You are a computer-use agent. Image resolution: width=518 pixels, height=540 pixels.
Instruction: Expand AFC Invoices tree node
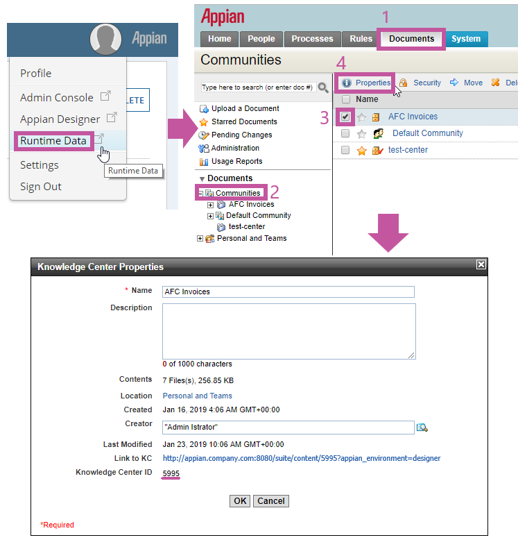(211, 205)
